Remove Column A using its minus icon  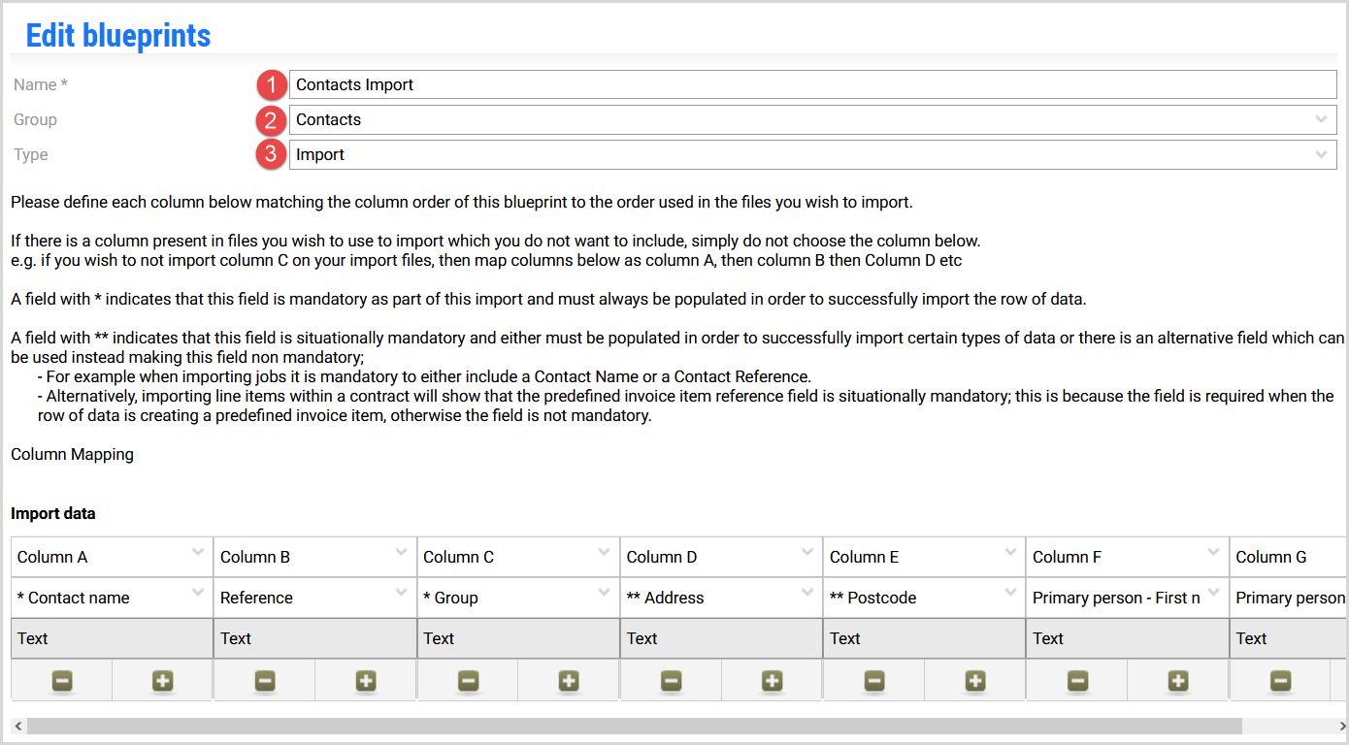point(62,681)
